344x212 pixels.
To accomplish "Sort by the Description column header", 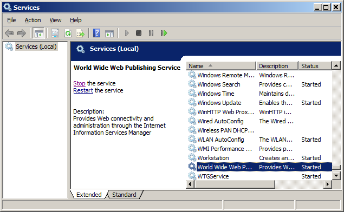I will tap(277, 66).
